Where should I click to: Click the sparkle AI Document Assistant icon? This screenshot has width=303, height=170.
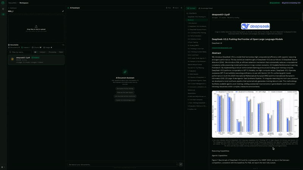pos(125,72)
